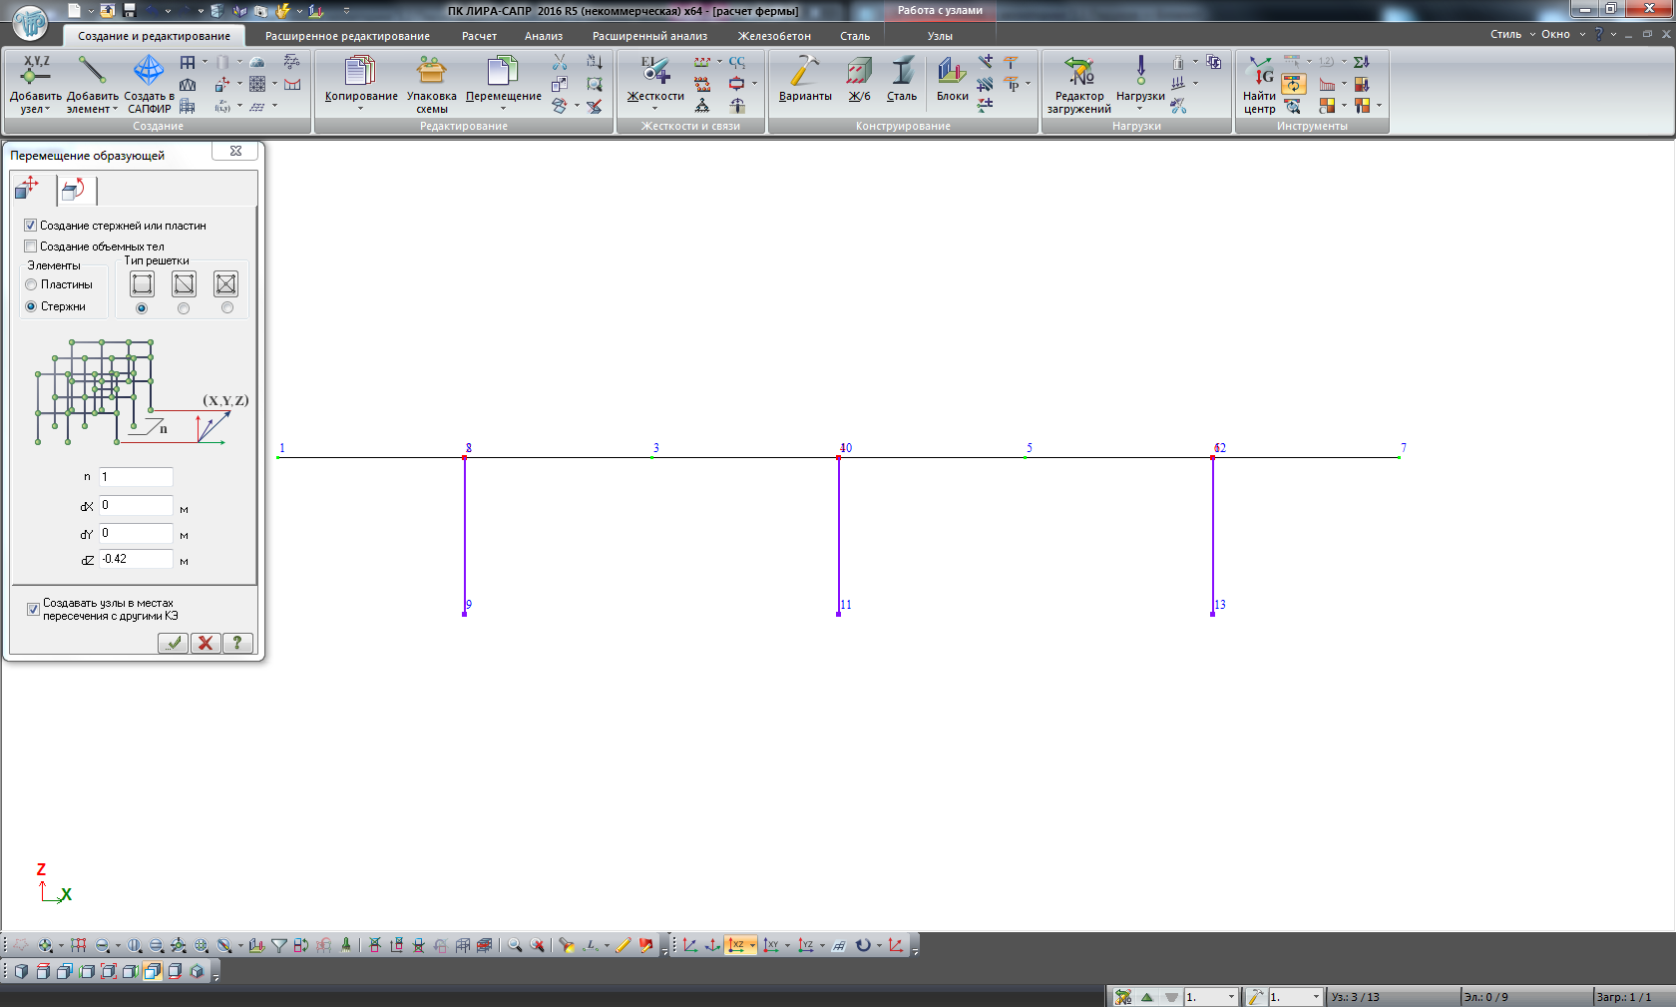
Task: Click the Варианты hammer icon
Action: (804, 71)
